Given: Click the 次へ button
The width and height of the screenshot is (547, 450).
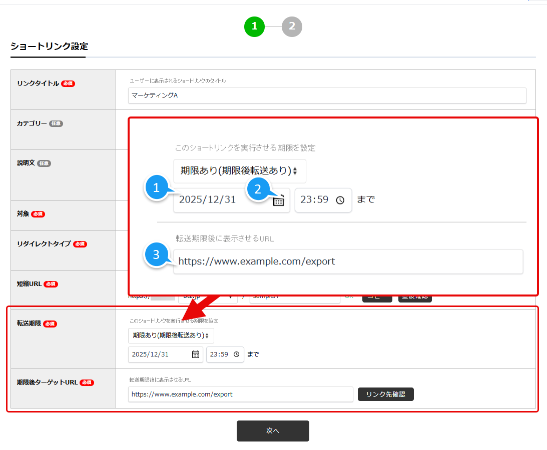Looking at the screenshot, I should click(273, 430).
